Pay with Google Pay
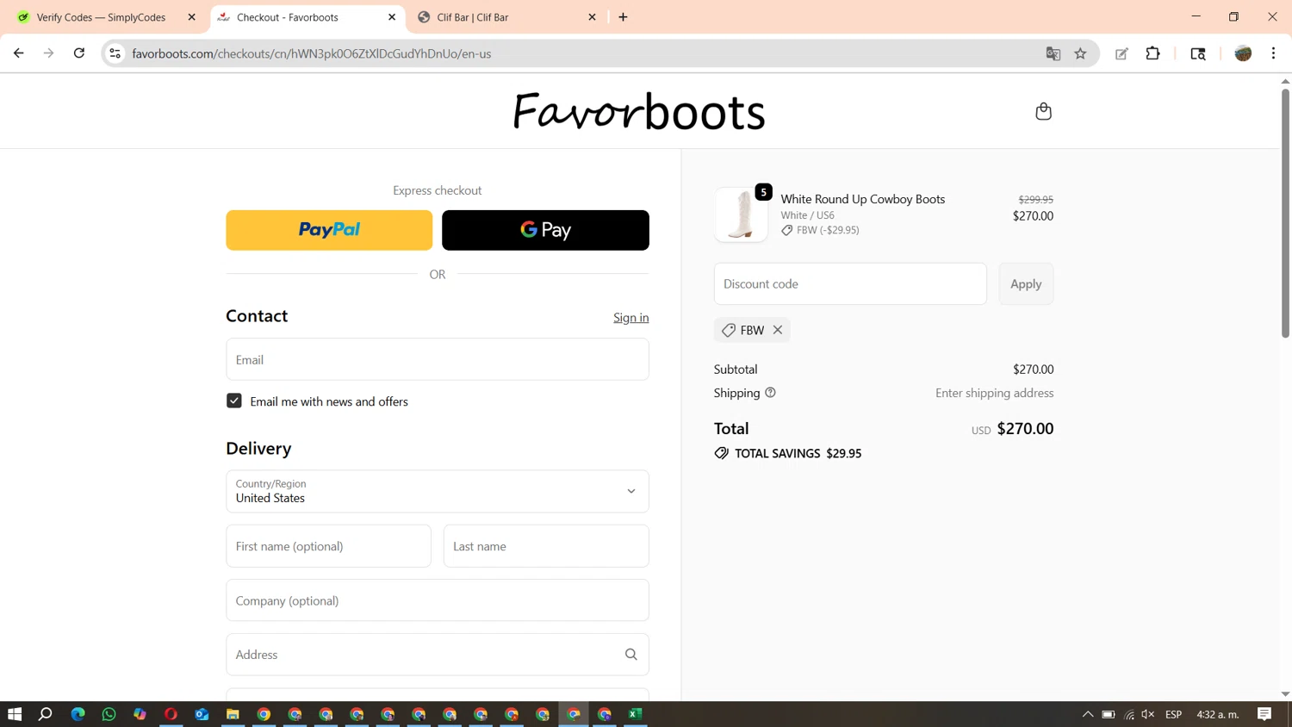 coord(545,230)
